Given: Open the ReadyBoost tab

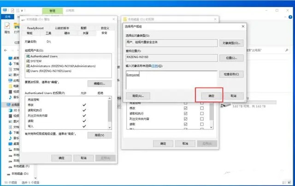Looking at the screenshot, I should click(x=35, y=28).
